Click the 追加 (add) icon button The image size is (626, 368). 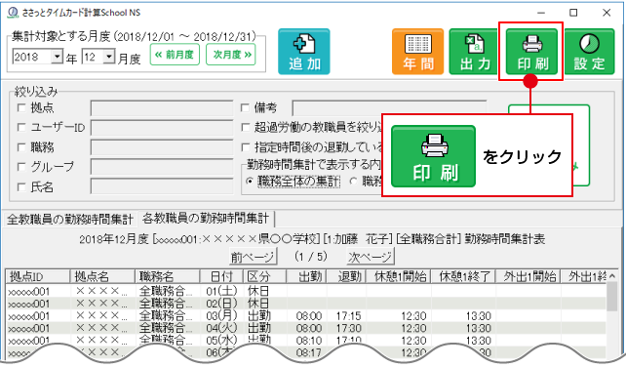[304, 52]
